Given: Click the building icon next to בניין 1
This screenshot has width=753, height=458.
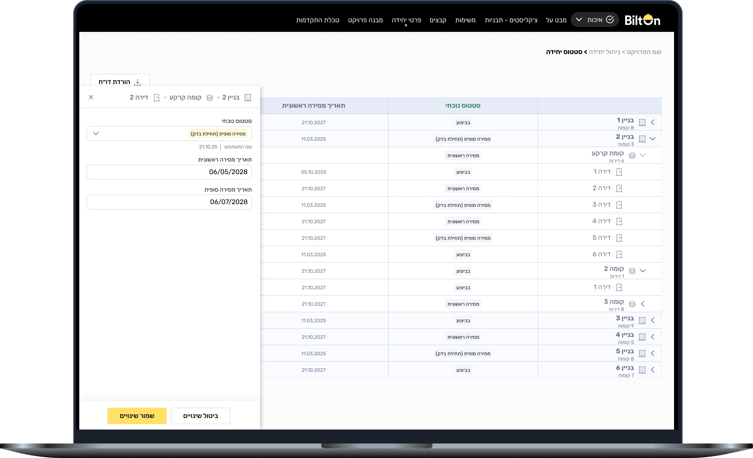Looking at the screenshot, I should [x=642, y=123].
